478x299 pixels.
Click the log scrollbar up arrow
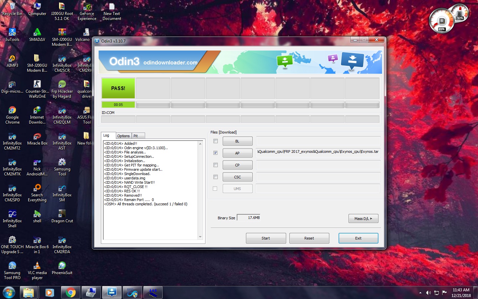200,144
